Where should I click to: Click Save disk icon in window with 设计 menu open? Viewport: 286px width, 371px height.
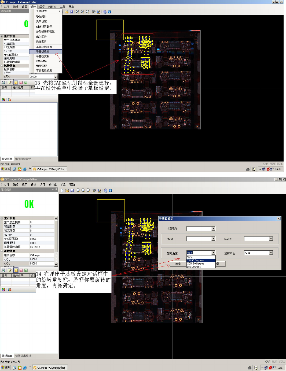point(71,12)
